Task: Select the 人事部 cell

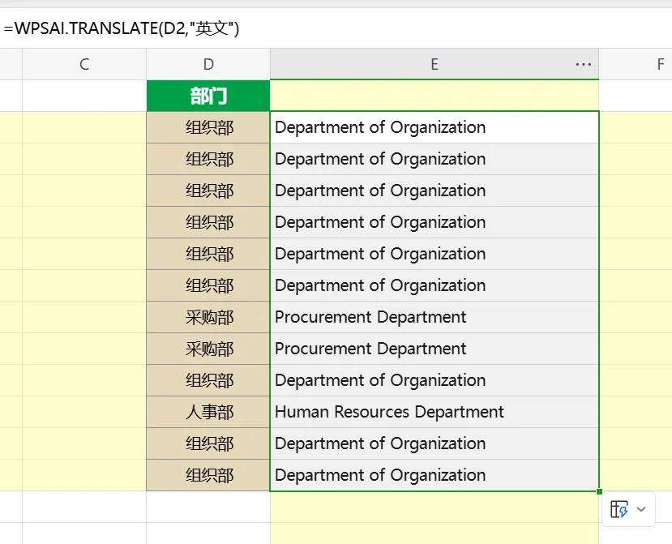Action: (x=208, y=412)
